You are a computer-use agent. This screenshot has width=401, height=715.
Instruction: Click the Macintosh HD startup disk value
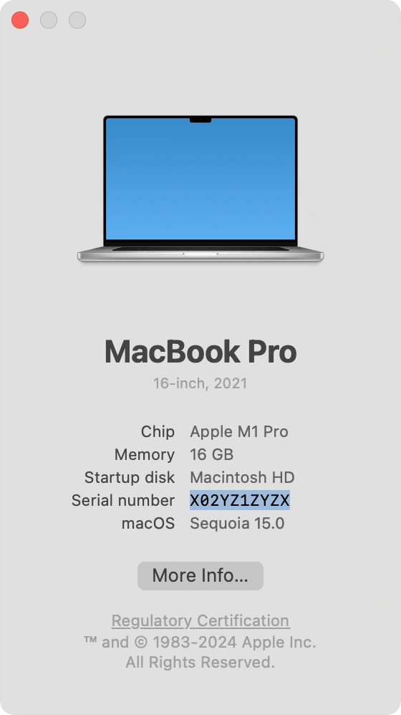tap(242, 477)
